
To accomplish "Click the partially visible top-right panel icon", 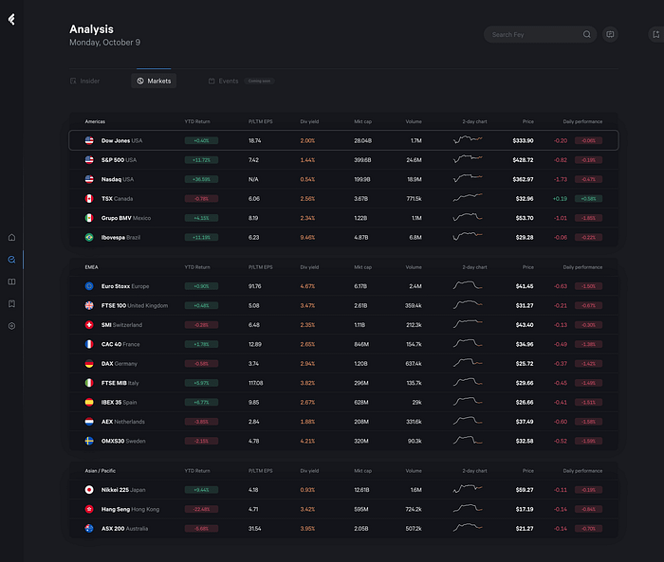I will [x=656, y=34].
